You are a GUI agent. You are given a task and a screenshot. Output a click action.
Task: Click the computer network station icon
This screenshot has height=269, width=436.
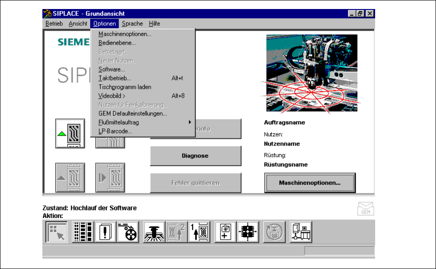[301, 233]
